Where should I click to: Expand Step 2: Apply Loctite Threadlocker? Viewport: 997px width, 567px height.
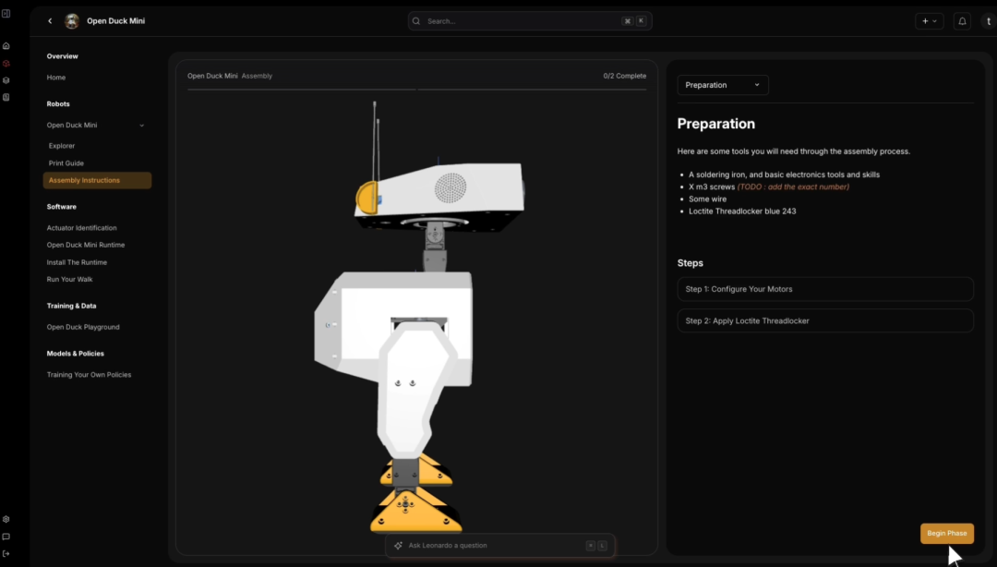[825, 320]
